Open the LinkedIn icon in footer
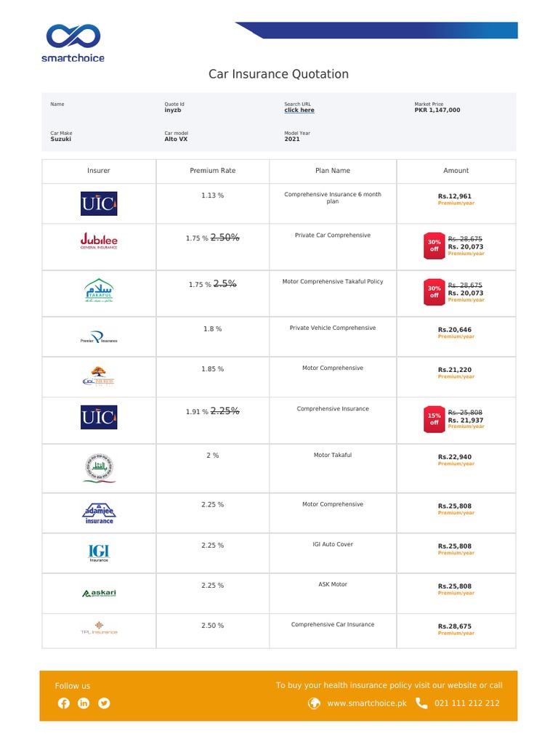The height and width of the screenshot is (744, 558). (x=84, y=703)
